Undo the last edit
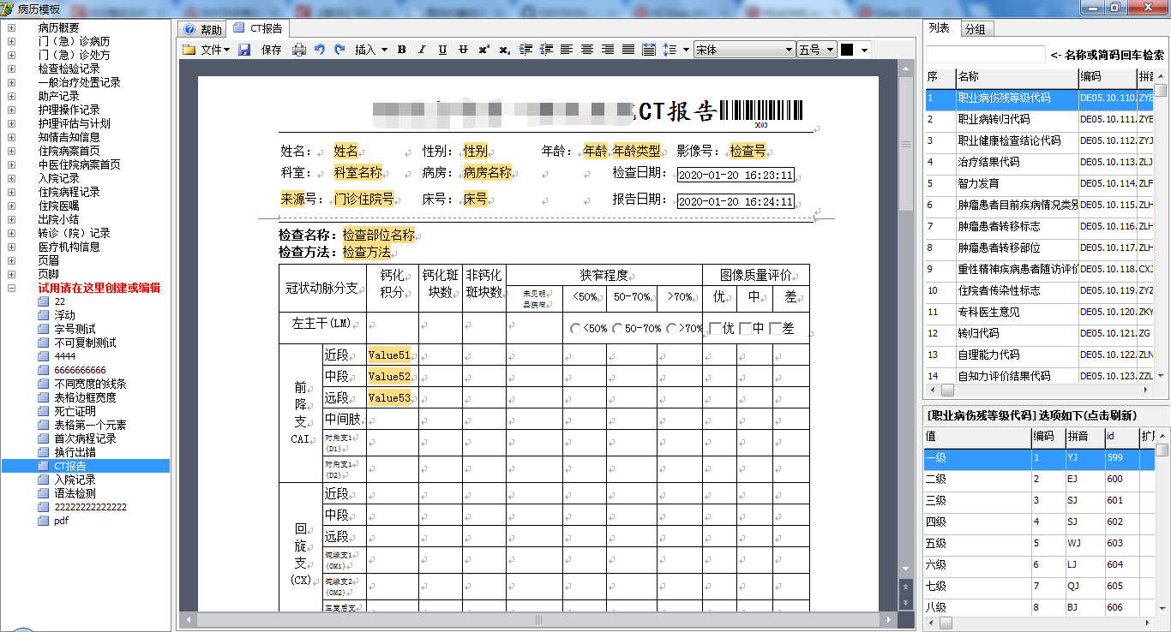Image resolution: width=1171 pixels, height=632 pixels. pyautogui.click(x=320, y=50)
